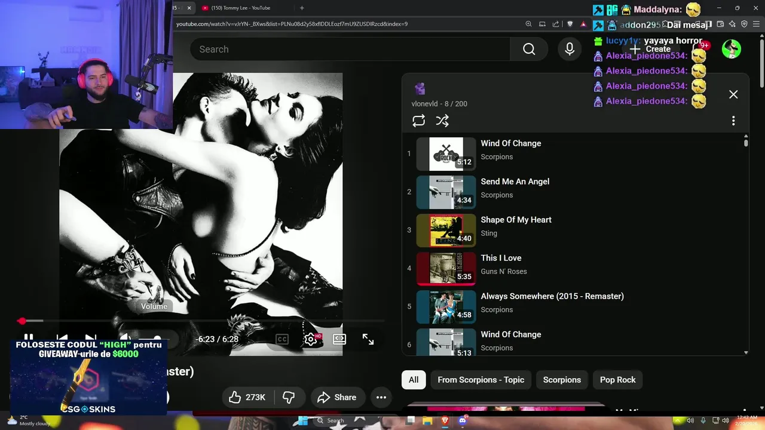Play Always Somewhere (2015 - Remaster)
This screenshot has width=765, height=430.
[x=572, y=307]
